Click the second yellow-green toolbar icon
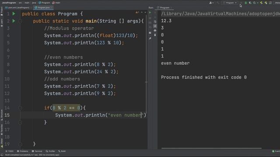This screenshot has height=157, width=280. click(266, 3)
